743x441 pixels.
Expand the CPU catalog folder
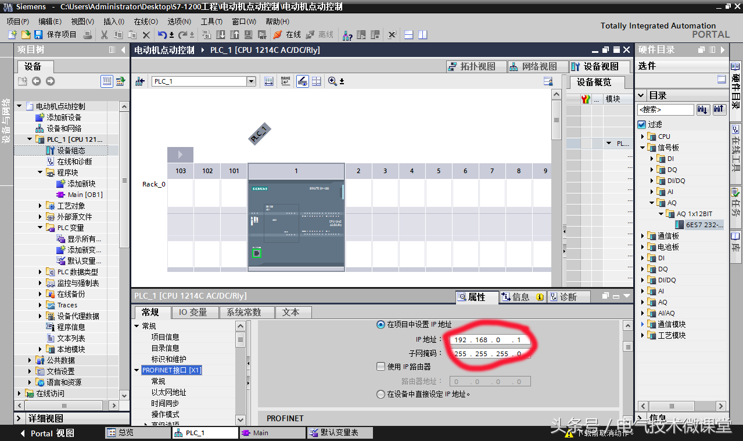pyautogui.click(x=643, y=137)
